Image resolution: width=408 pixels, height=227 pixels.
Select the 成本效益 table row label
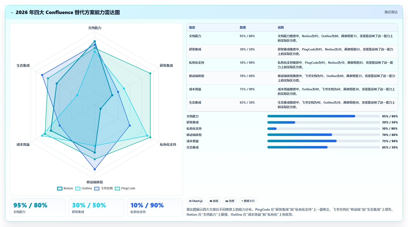[195, 89]
